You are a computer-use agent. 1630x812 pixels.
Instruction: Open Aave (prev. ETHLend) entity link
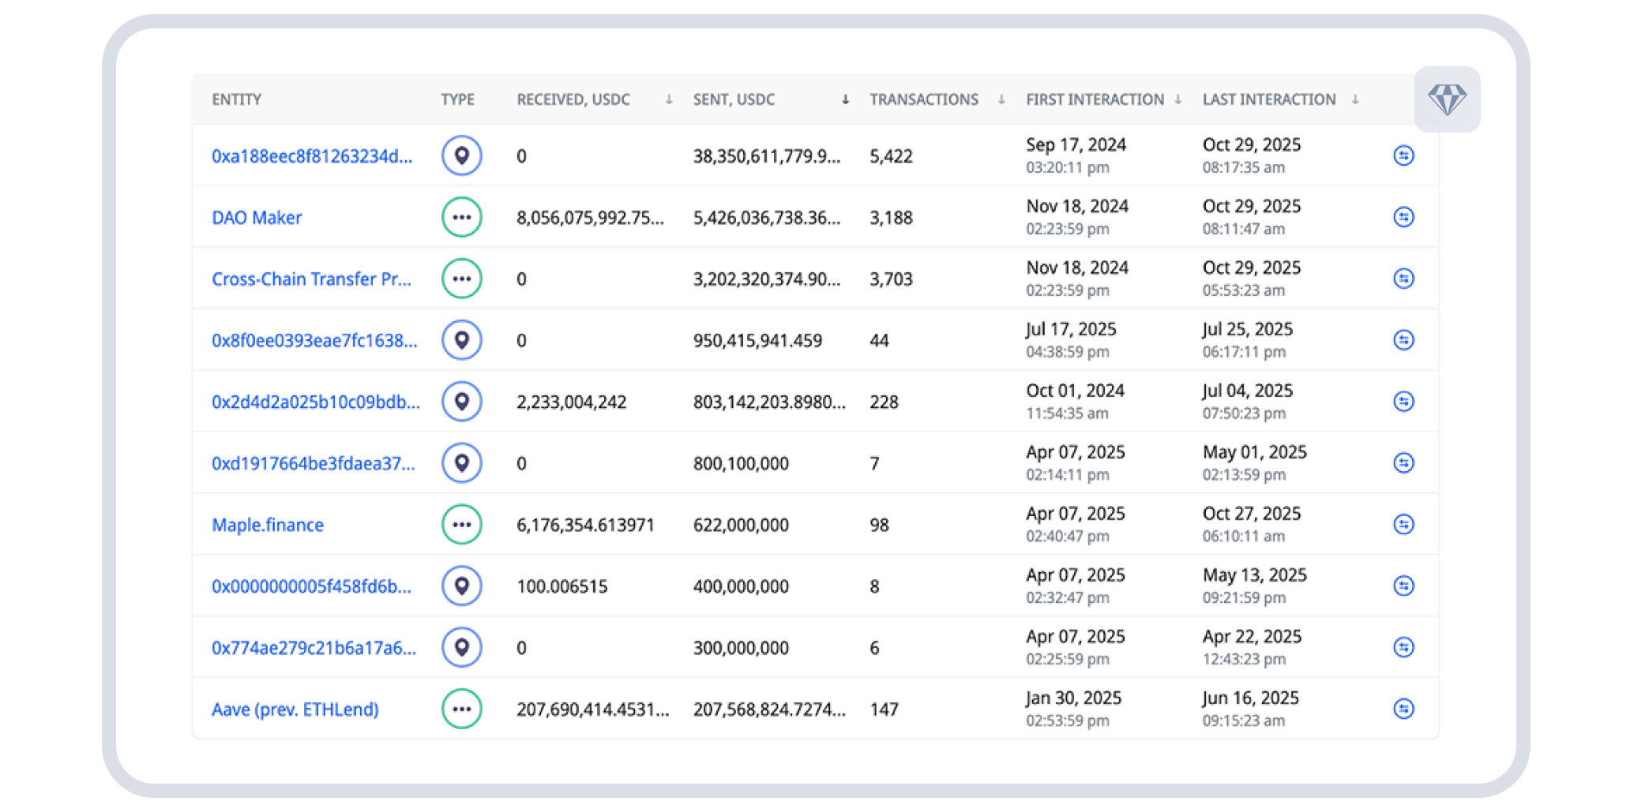point(295,709)
